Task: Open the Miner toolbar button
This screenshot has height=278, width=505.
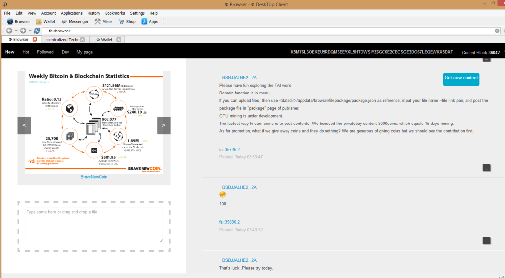Action: pos(104,22)
